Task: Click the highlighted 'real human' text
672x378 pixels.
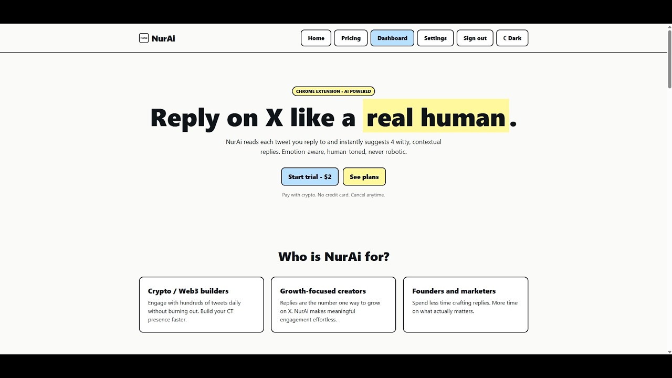Action: [x=436, y=117]
